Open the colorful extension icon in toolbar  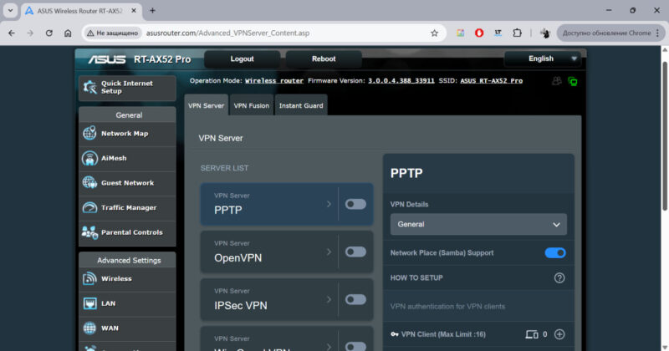point(461,33)
